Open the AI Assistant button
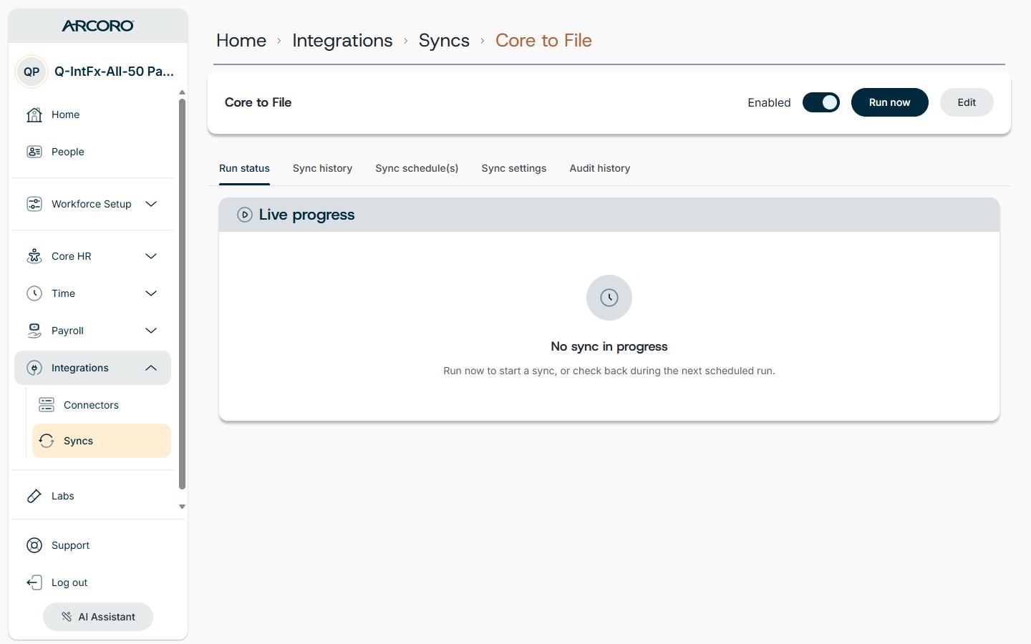Viewport: 1031px width, 644px height. click(x=98, y=617)
